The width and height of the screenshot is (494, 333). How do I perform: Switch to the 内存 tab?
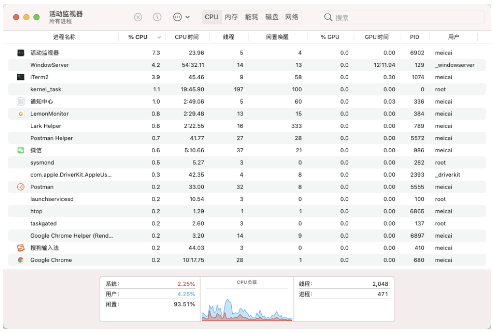(231, 17)
